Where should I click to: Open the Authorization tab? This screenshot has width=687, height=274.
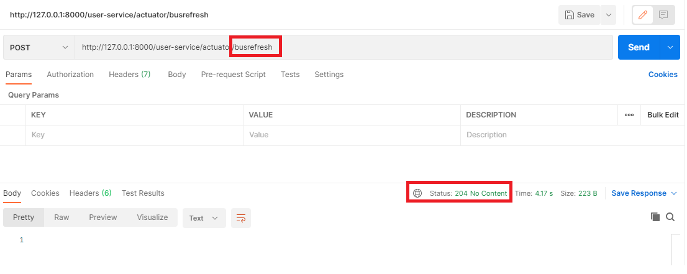pos(70,75)
